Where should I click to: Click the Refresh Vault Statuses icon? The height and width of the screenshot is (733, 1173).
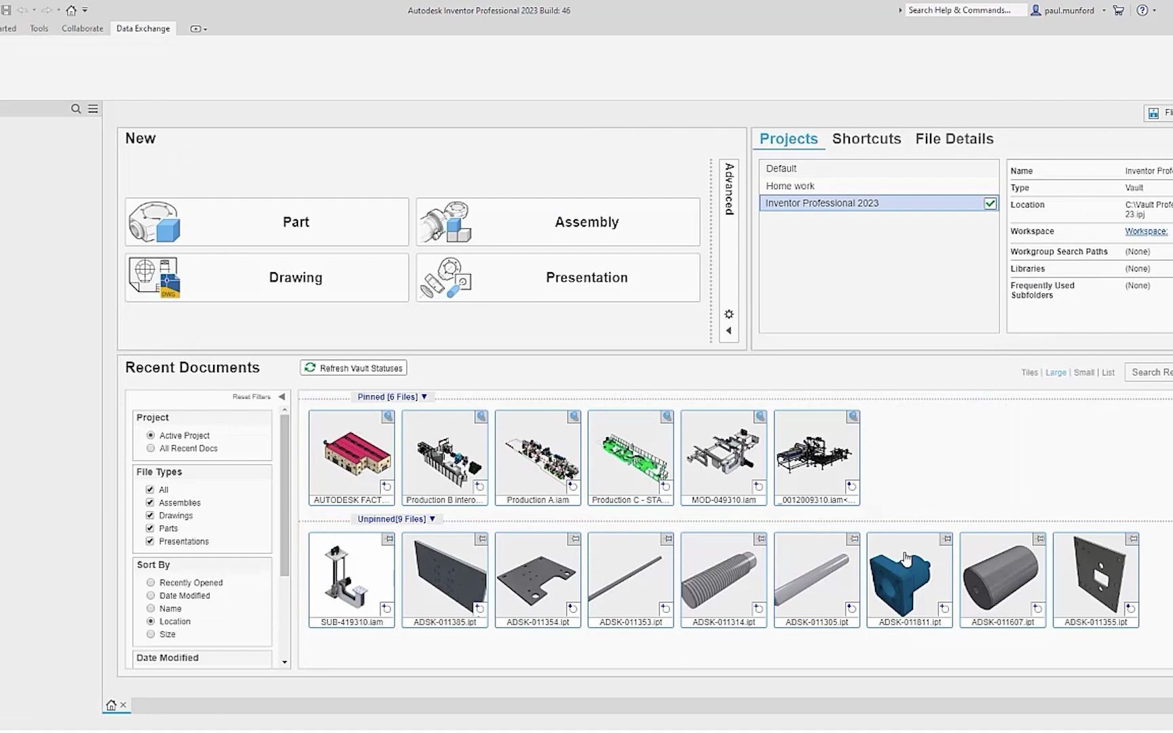click(x=310, y=367)
